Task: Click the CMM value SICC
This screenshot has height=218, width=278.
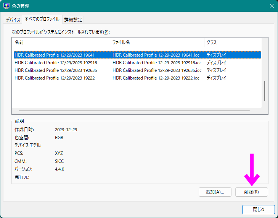Action: (59, 161)
